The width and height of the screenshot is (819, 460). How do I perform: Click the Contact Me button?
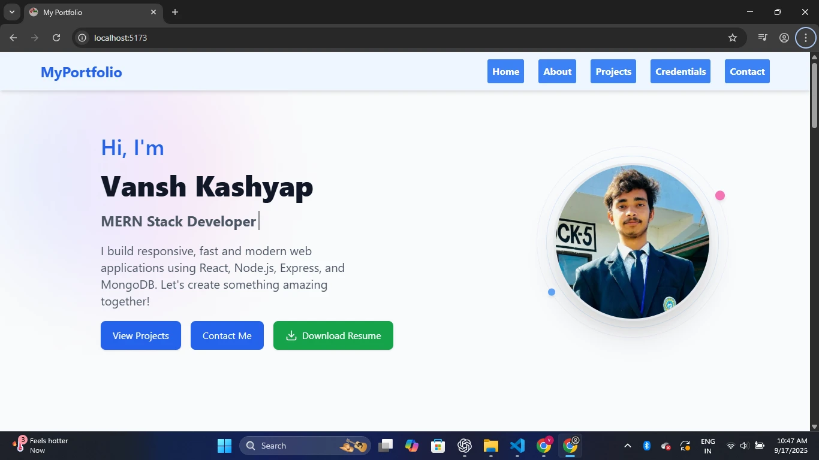(227, 335)
